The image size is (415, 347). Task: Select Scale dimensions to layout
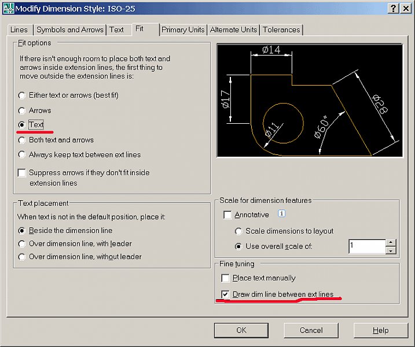[238, 231]
